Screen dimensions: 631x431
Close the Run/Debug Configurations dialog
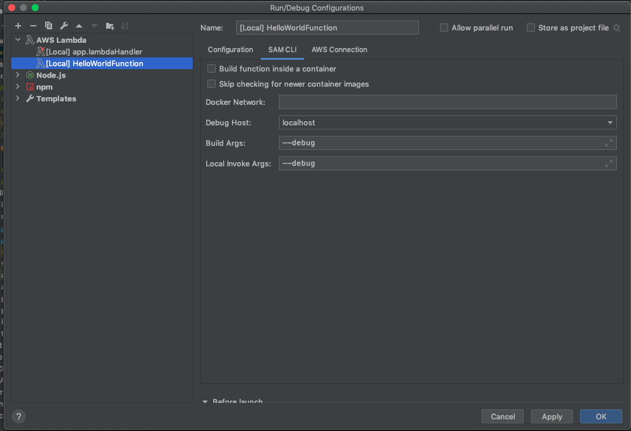[x=12, y=8]
